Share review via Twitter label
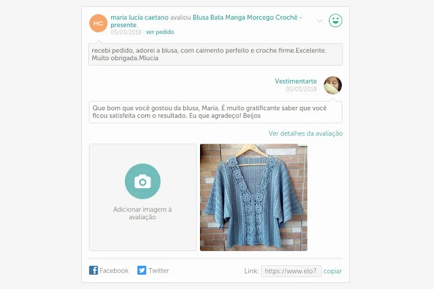 tap(159, 271)
